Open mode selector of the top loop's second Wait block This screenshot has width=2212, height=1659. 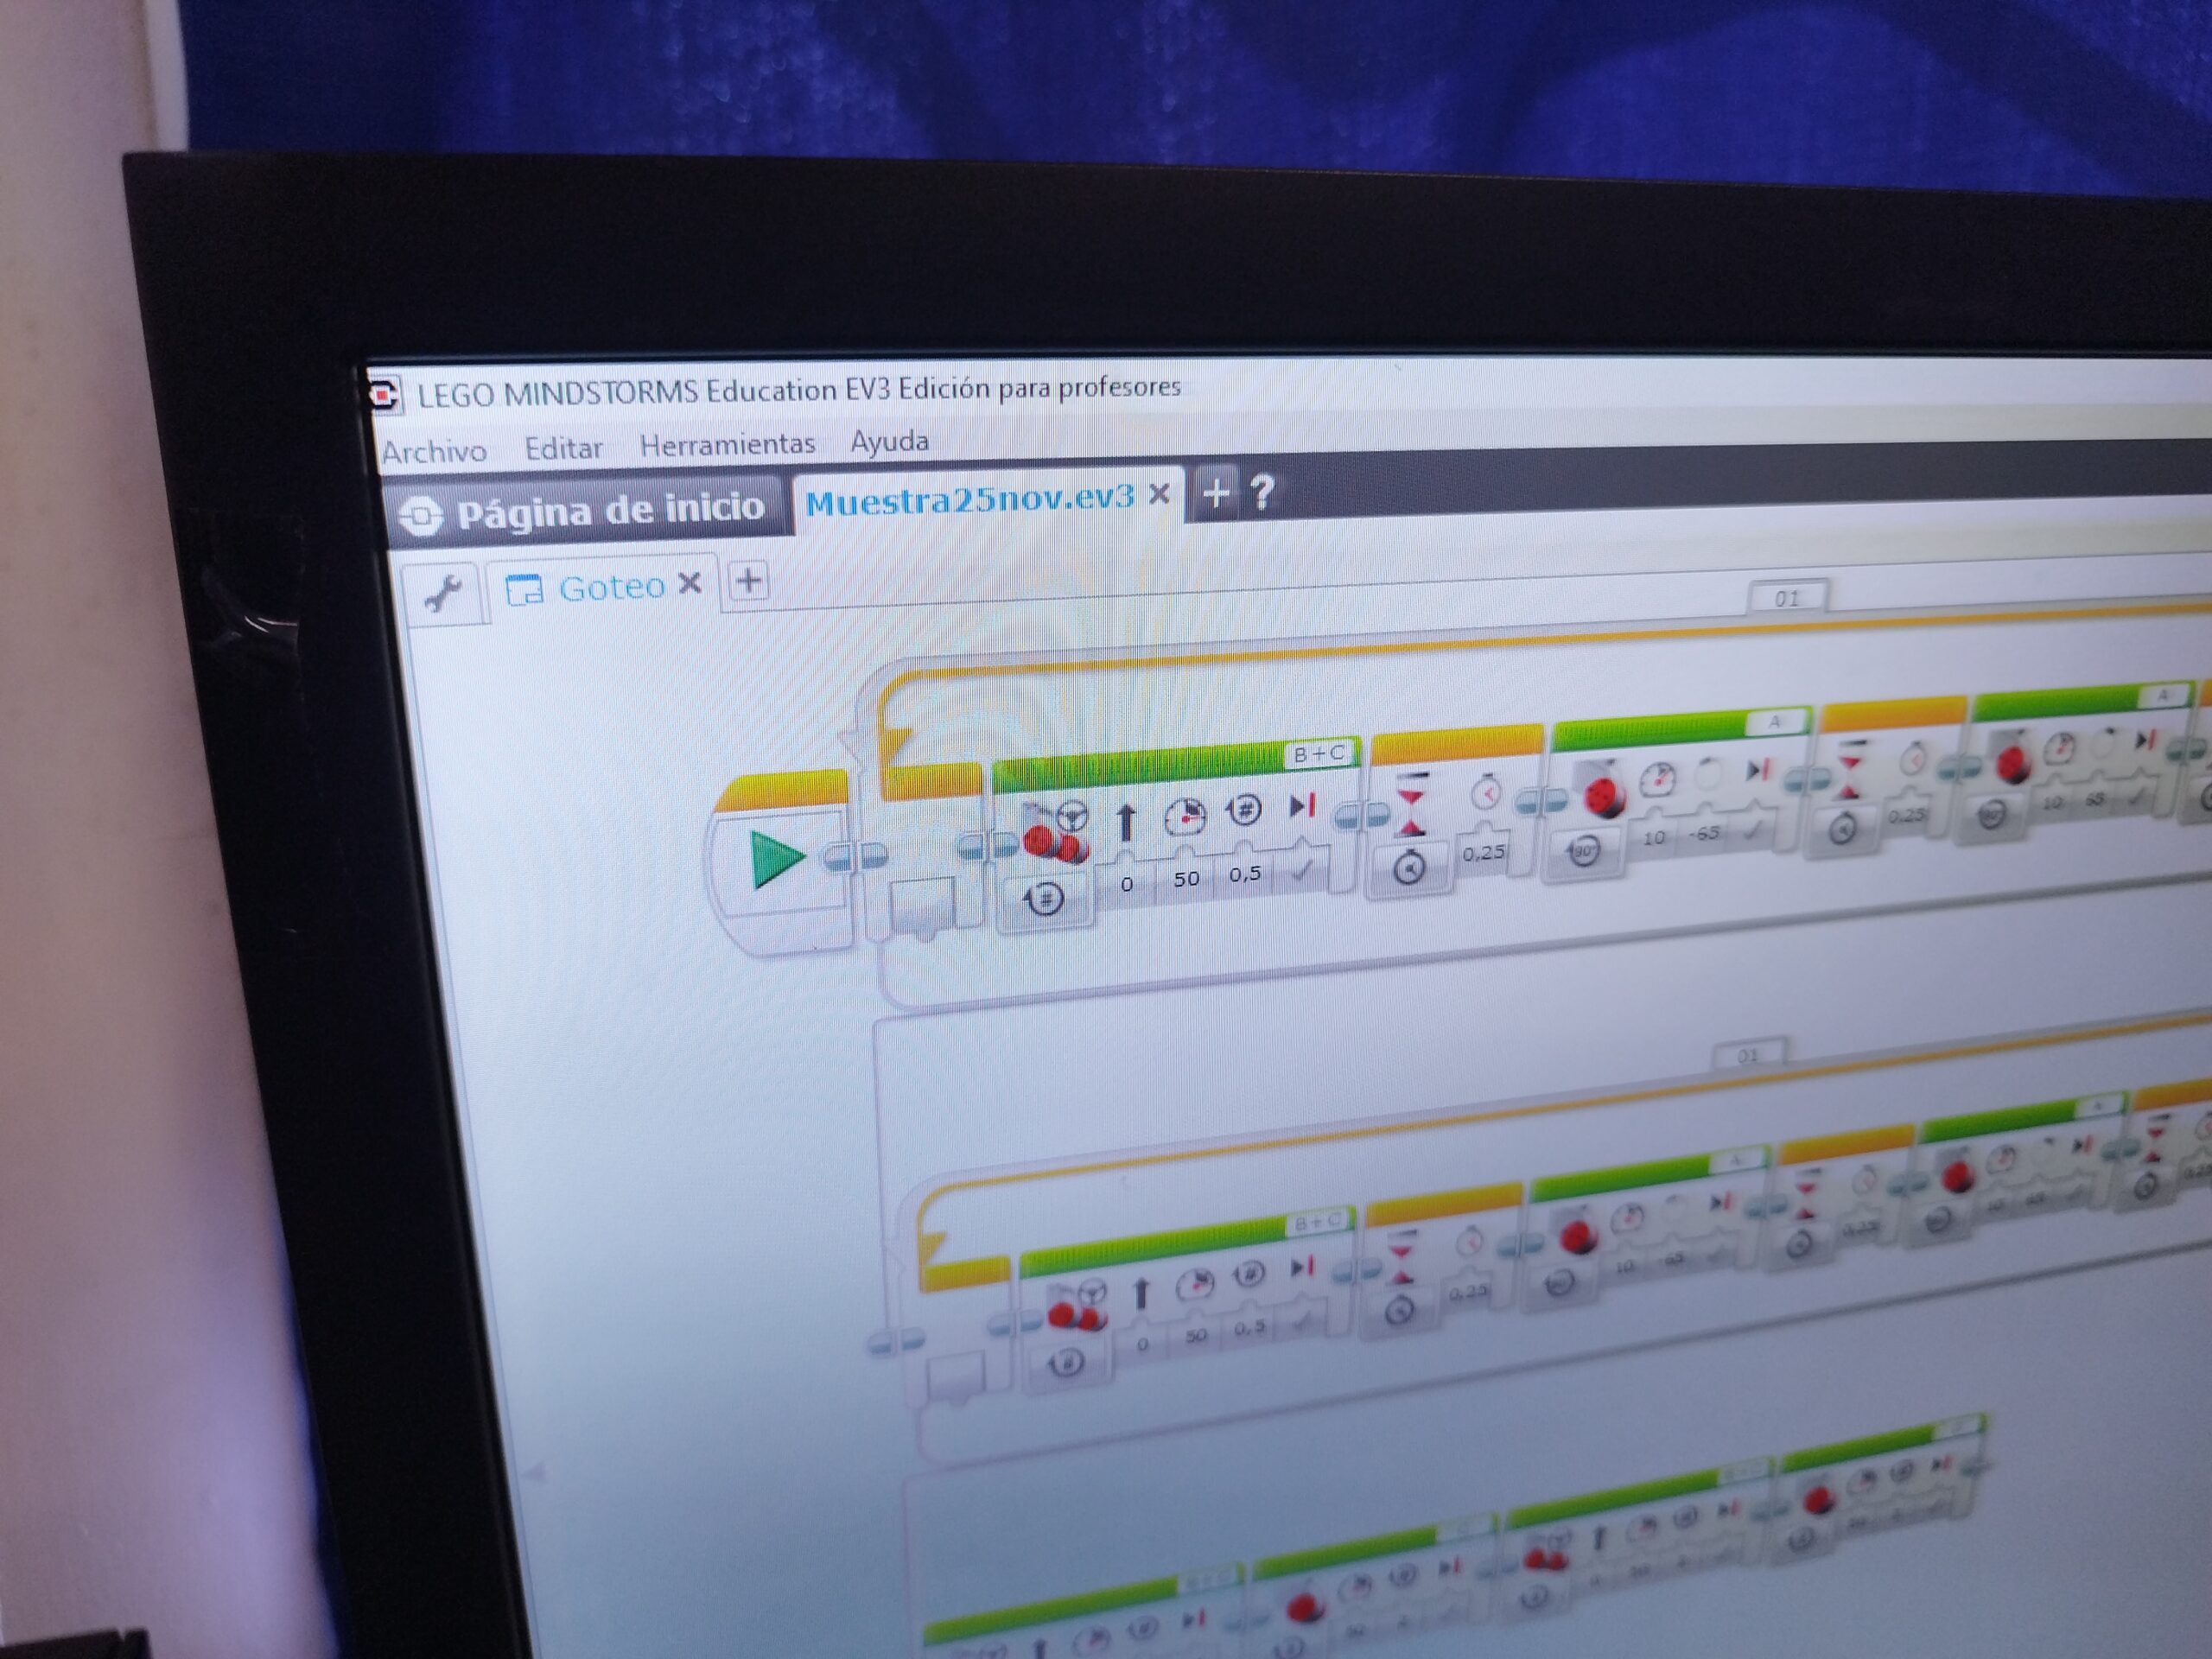tap(1842, 829)
